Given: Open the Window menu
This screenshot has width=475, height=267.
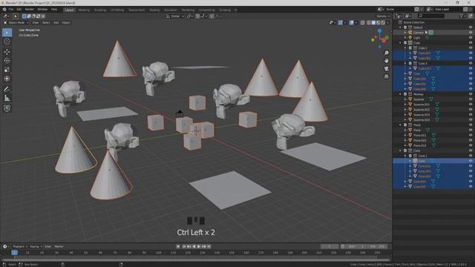Looking at the screenshot, I should click(x=42, y=10).
